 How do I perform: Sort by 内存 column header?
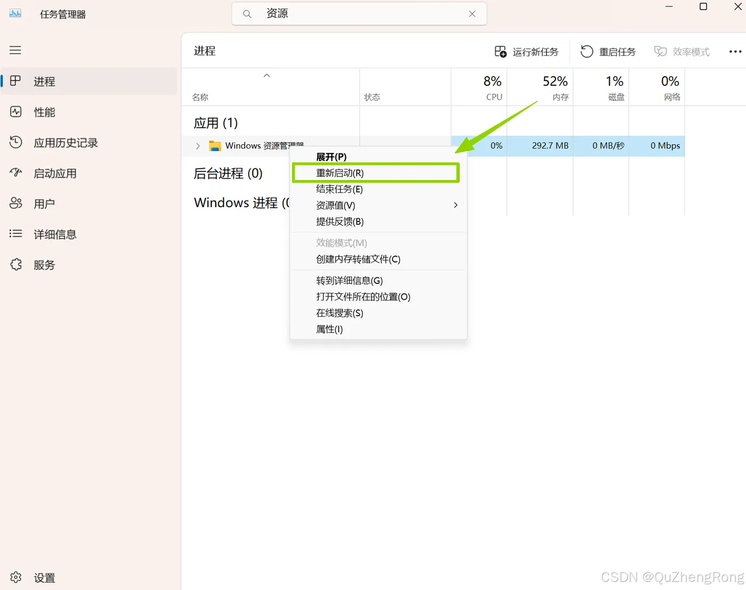coord(540,88)
